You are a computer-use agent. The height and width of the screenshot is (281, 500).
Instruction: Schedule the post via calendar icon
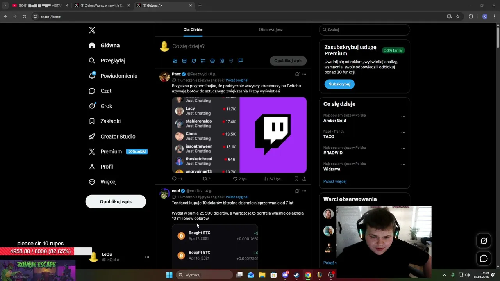222,61
